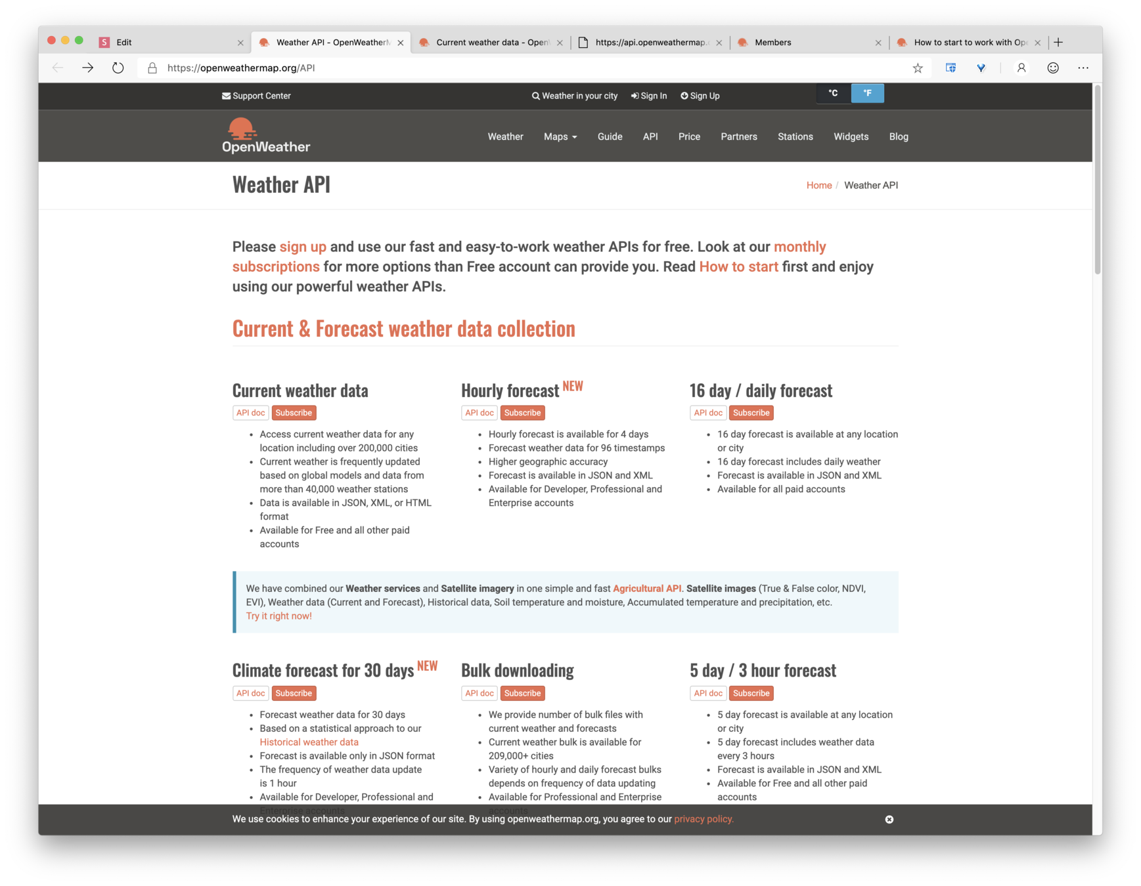Switch to the Members tab
This screenshot has width=1141, height=886.
(x=811, y=42)
